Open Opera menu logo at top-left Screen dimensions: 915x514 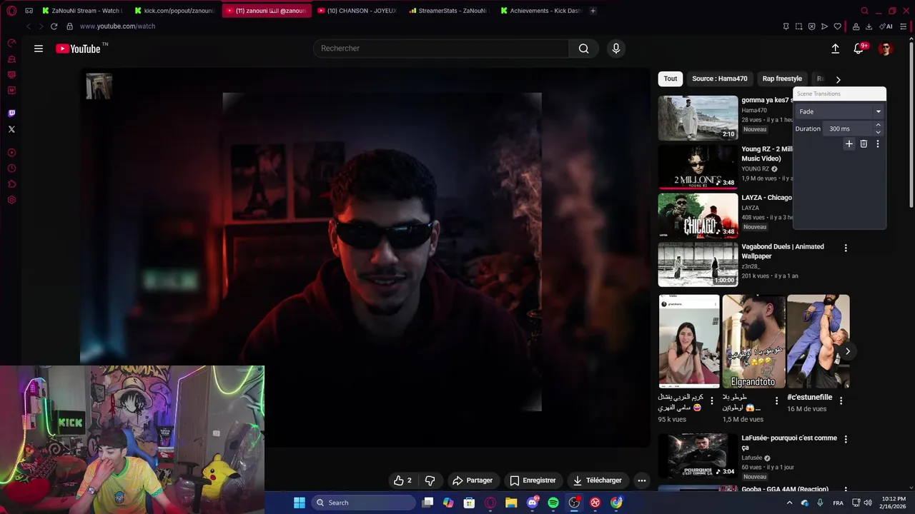11,11
